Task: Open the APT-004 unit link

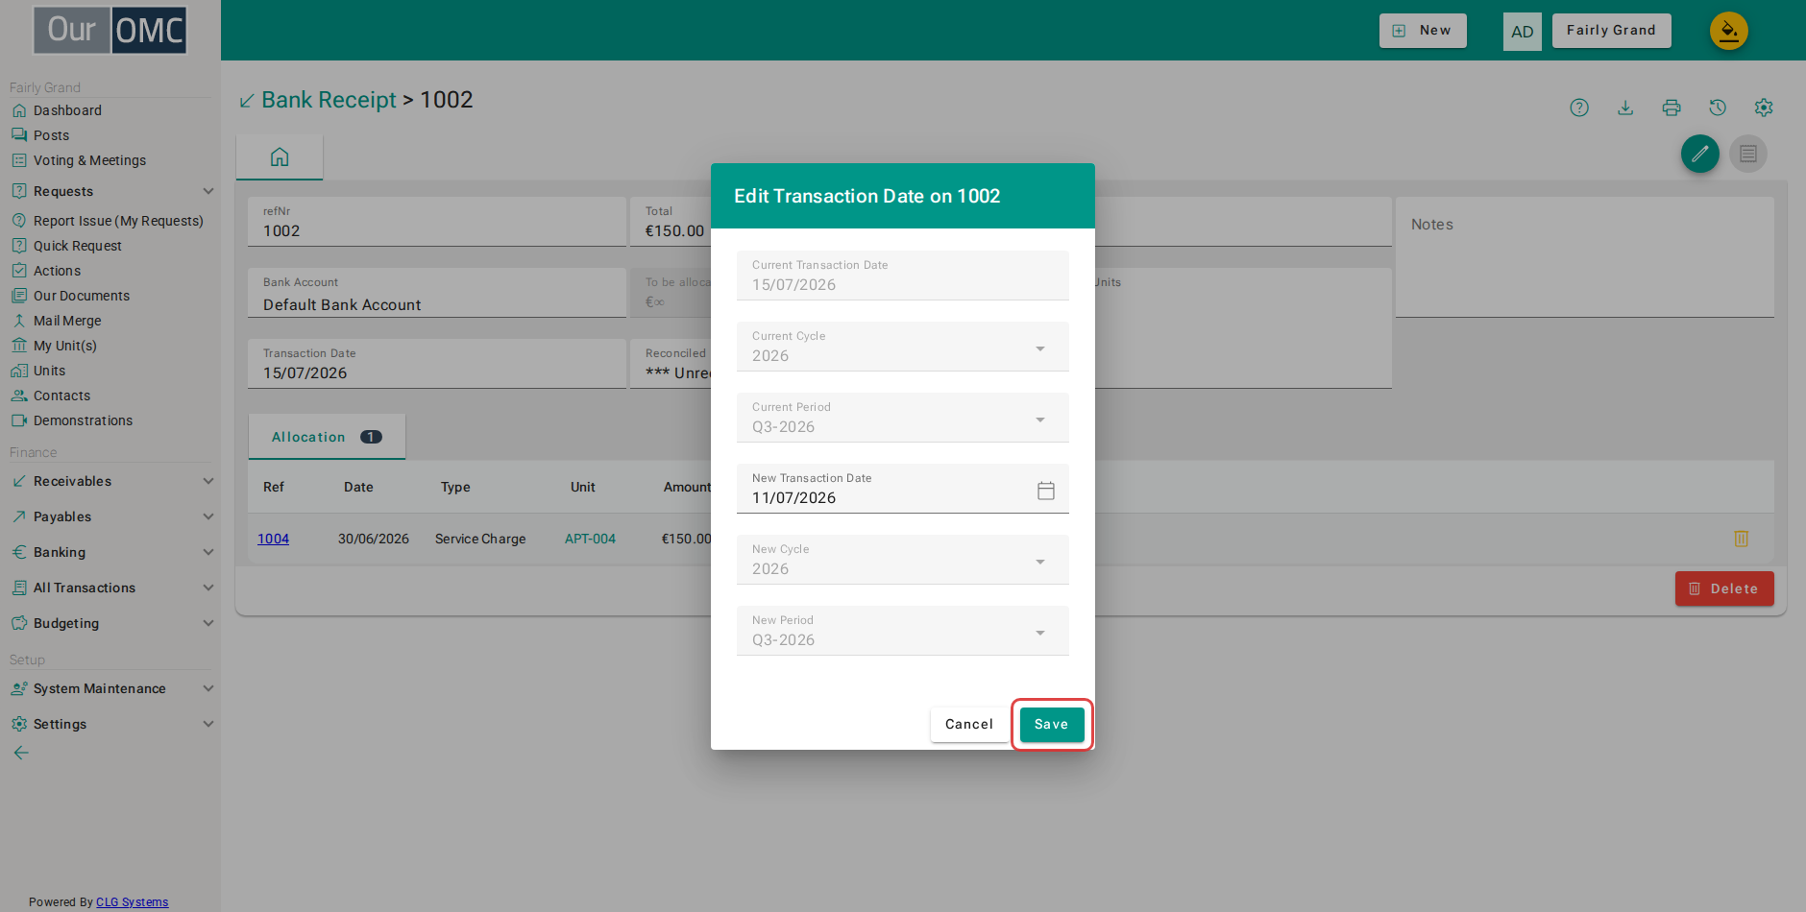Action: point(590,539)
